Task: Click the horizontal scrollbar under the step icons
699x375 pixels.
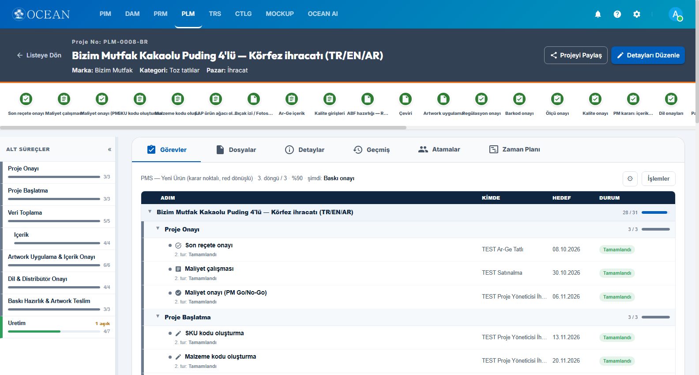Action: 203,128
